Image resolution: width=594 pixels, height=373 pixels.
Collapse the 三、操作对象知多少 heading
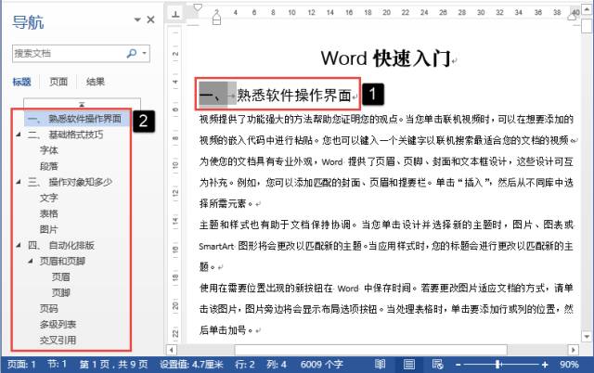19,182
